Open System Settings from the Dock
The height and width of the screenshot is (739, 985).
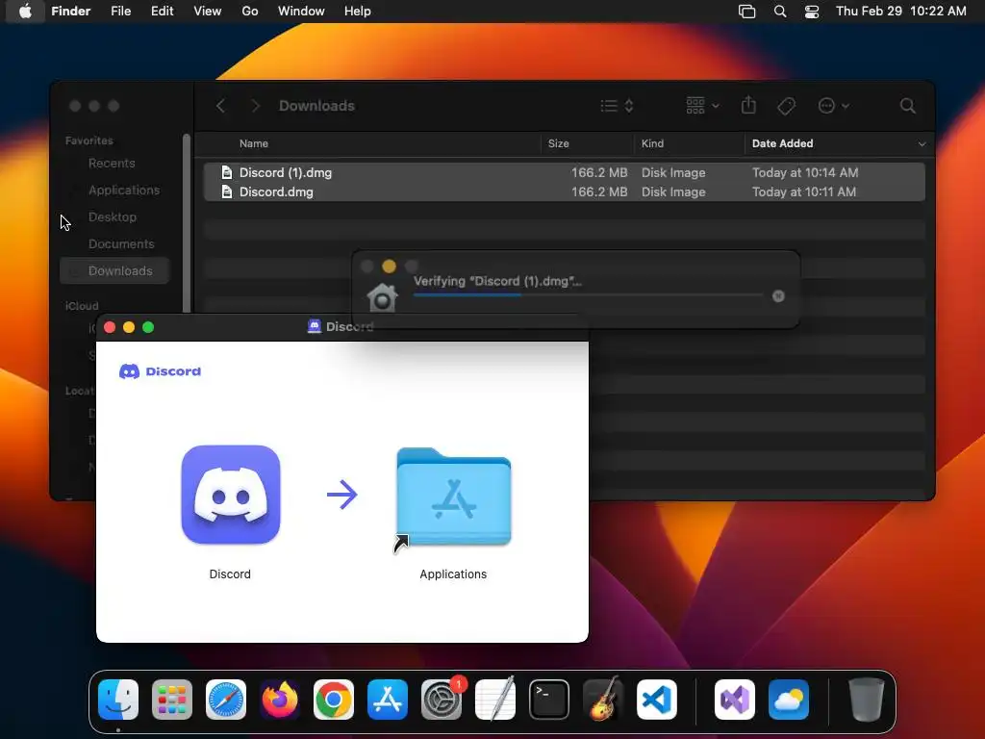click(441, 700)
